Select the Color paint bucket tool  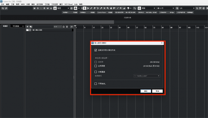click(x=124, y=8)
